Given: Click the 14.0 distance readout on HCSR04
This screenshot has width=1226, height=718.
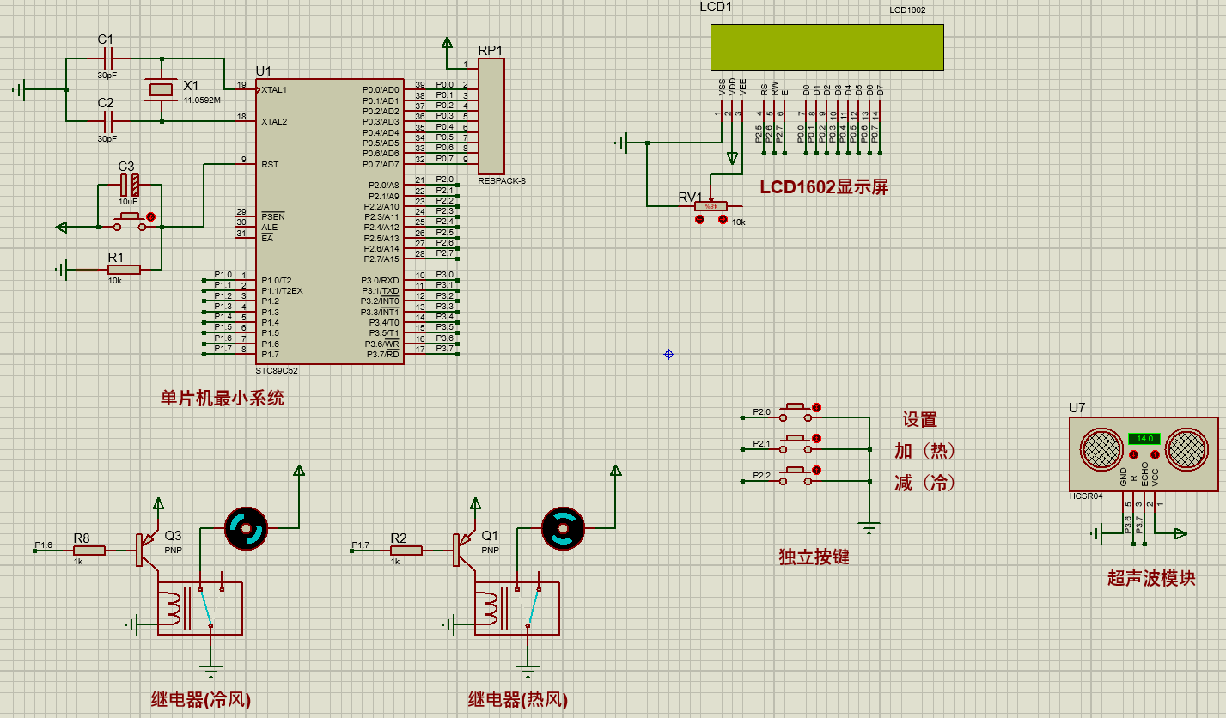Looking at the screenshot, I should (1144, 439).
